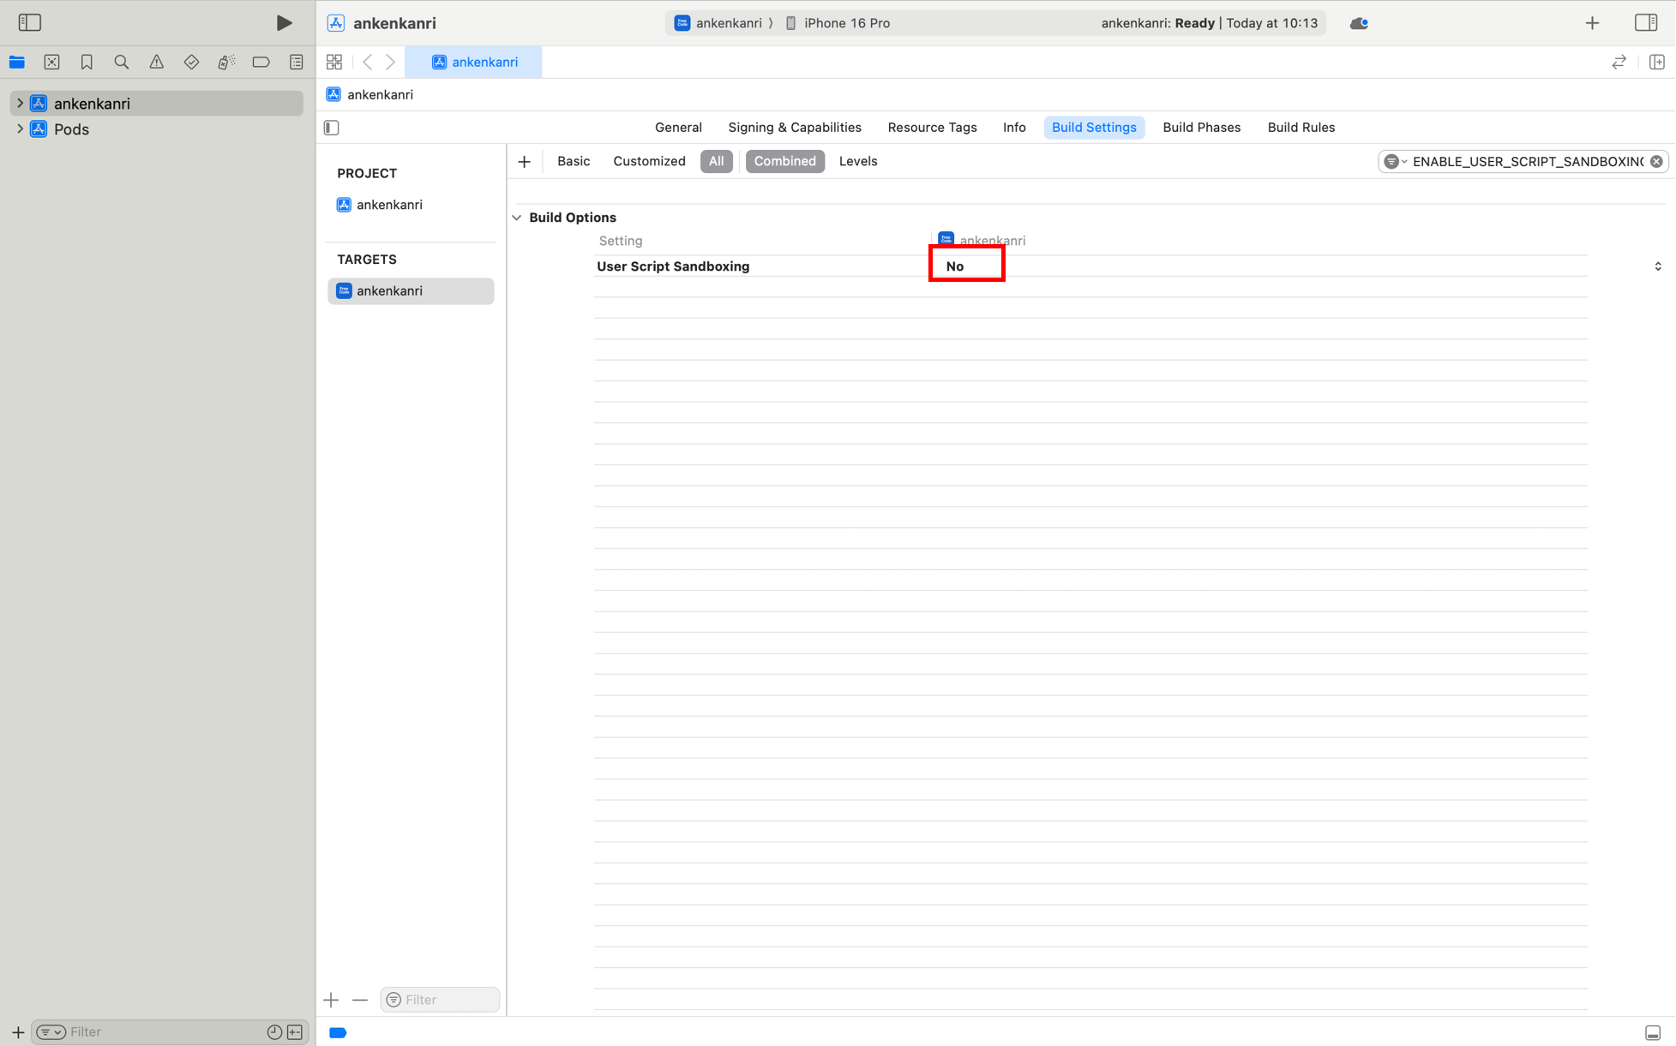Open the Source Control navigator
1676x1046 pixels.
51,62
